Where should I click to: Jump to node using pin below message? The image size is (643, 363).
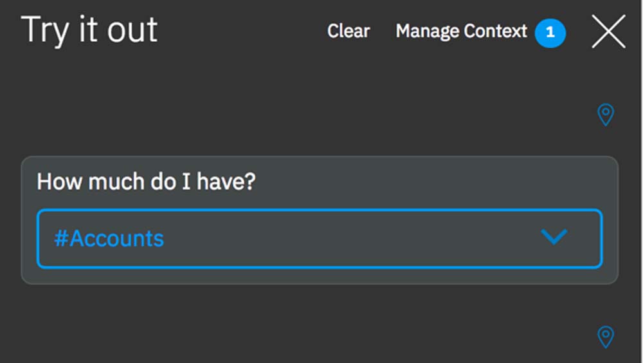pos(606,336)
